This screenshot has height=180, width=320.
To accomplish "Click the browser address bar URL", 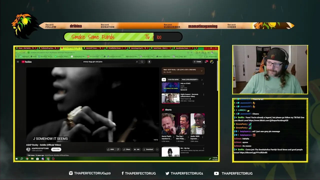I will (52, 52).
